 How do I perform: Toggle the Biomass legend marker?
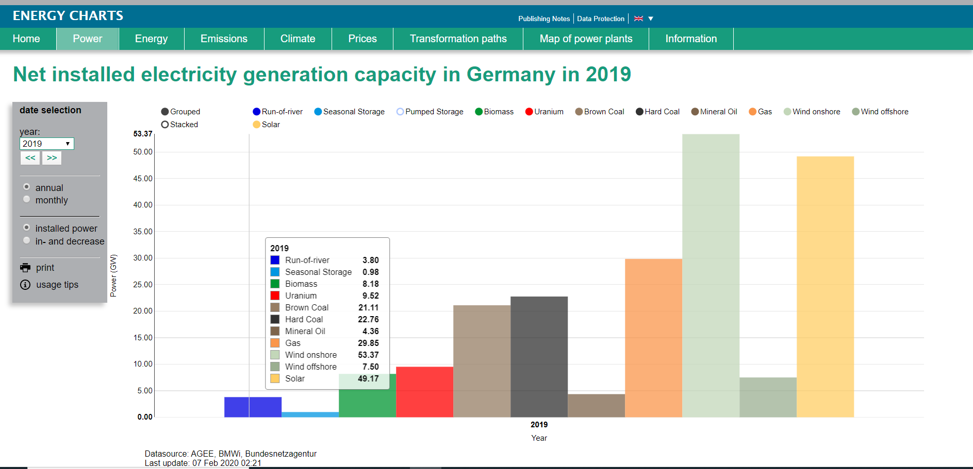(x=479, y=112)
